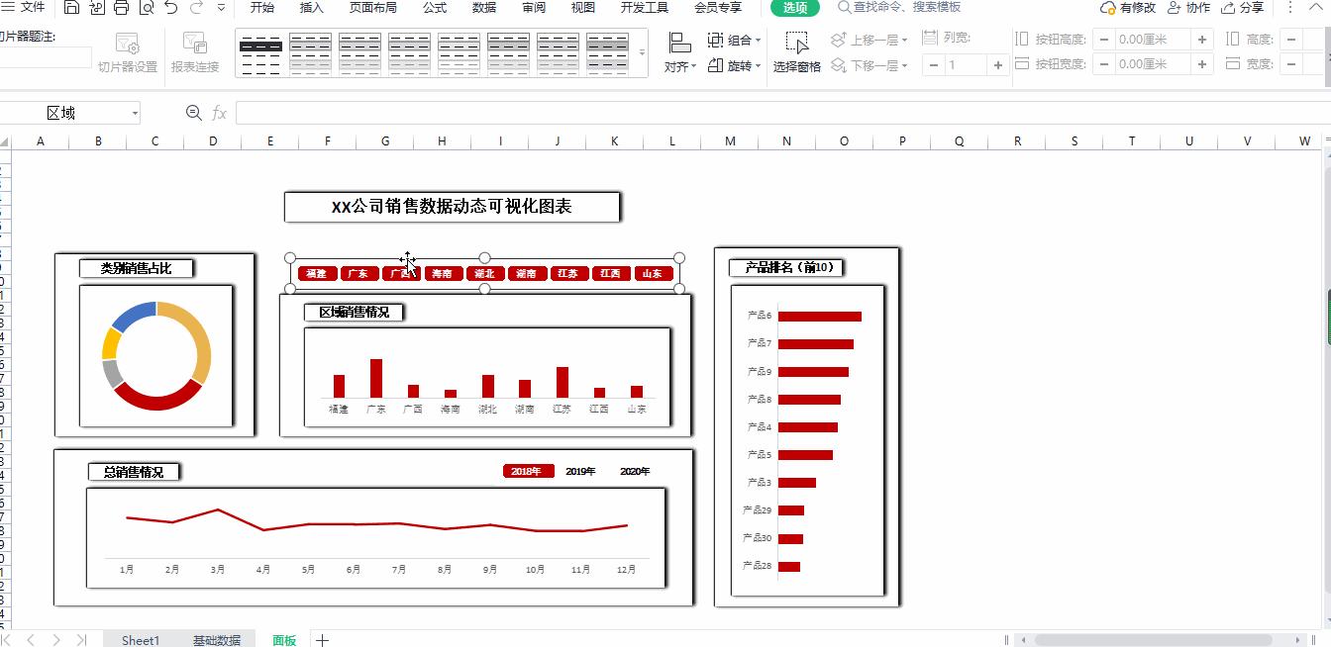The image size is (1331, 647).
Task: Click the Save icon
Action: (x=69, y=9)
